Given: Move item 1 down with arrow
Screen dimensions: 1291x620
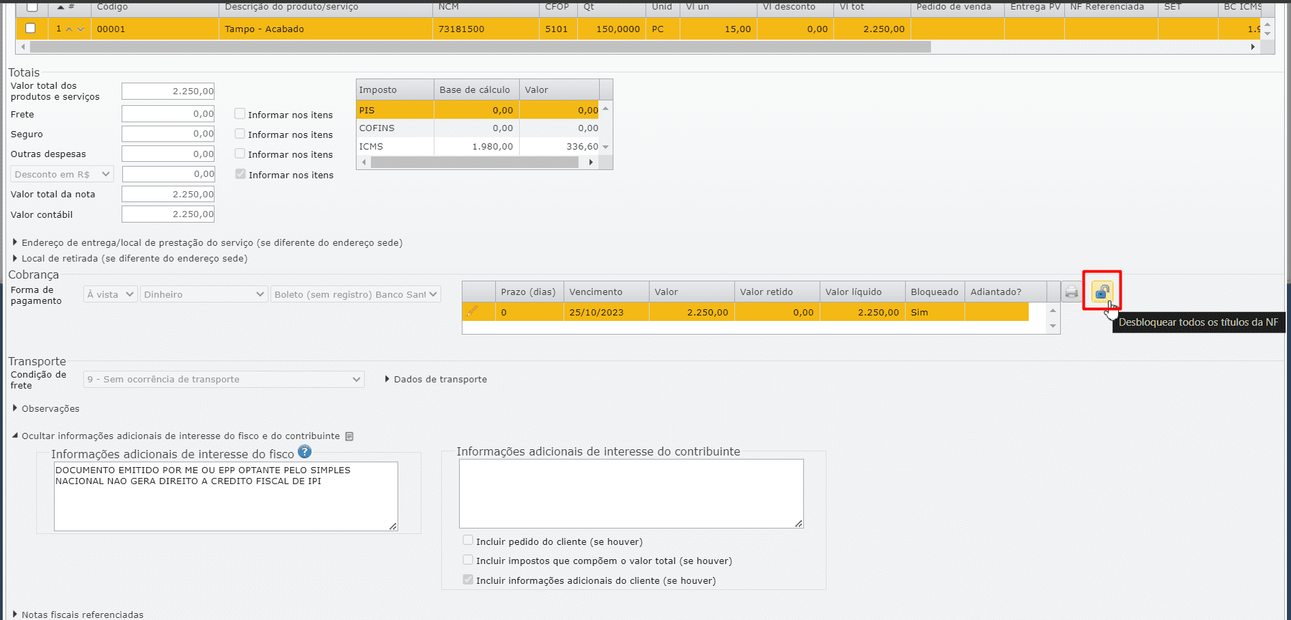Looking at the screenshot, I should (81, 29).
